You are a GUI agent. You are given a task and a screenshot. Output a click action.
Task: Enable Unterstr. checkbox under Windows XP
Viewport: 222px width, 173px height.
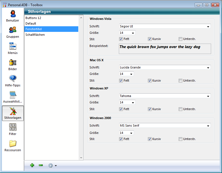181,109
